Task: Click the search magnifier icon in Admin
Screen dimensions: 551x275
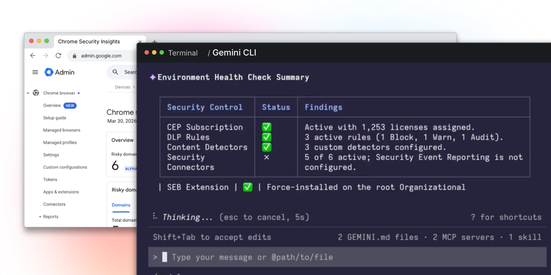Action: click(115, 72)
